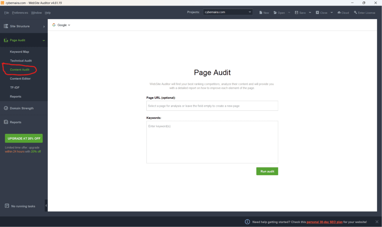Open the Domain Strength section label
The height and width of the screenshot is (227, 382).
(22, 108)
